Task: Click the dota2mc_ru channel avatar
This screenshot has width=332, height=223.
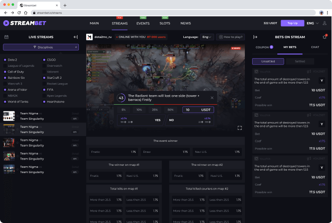Action: pyautogui.click(x=89, y=37)
